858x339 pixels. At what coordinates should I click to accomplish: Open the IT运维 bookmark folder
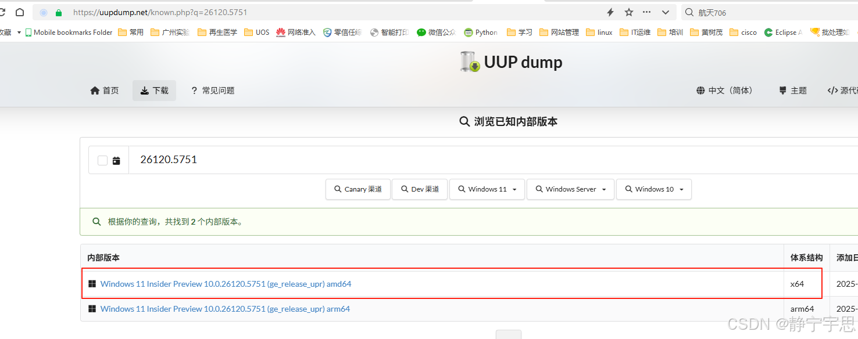(635, 33)
